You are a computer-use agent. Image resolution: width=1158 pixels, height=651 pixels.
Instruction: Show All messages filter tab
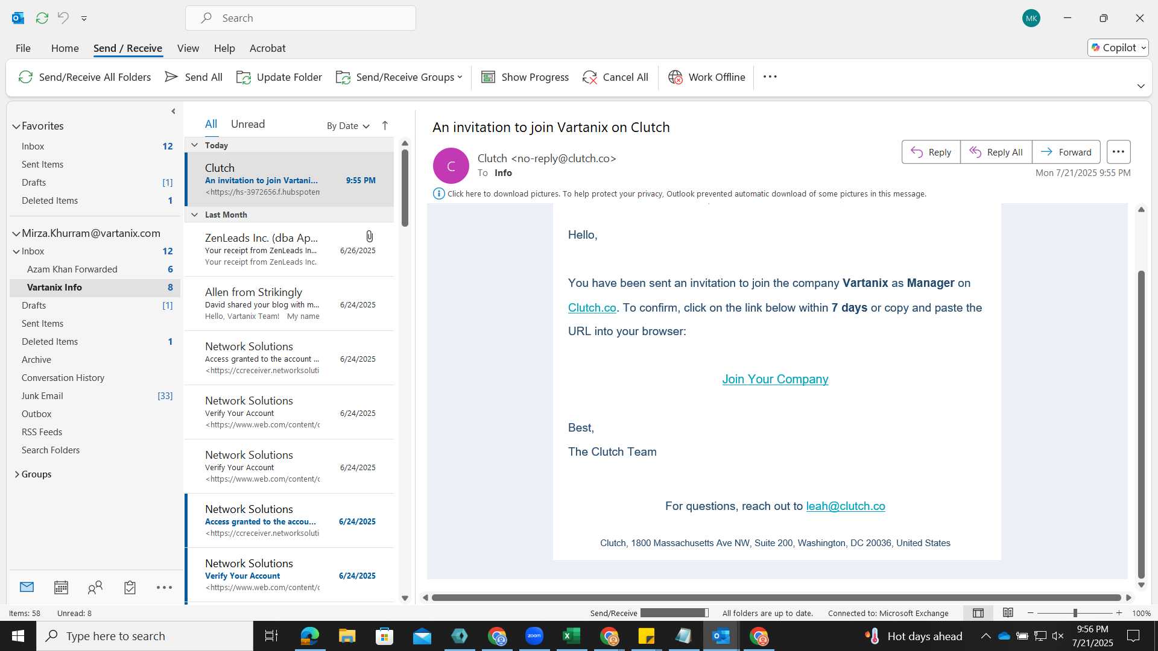(211, 124)
